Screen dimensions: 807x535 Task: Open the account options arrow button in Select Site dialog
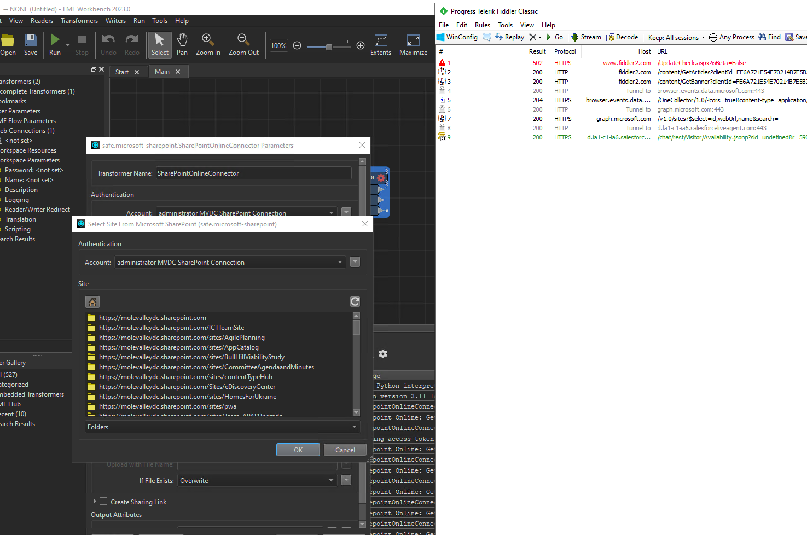[x=355, y=262]
